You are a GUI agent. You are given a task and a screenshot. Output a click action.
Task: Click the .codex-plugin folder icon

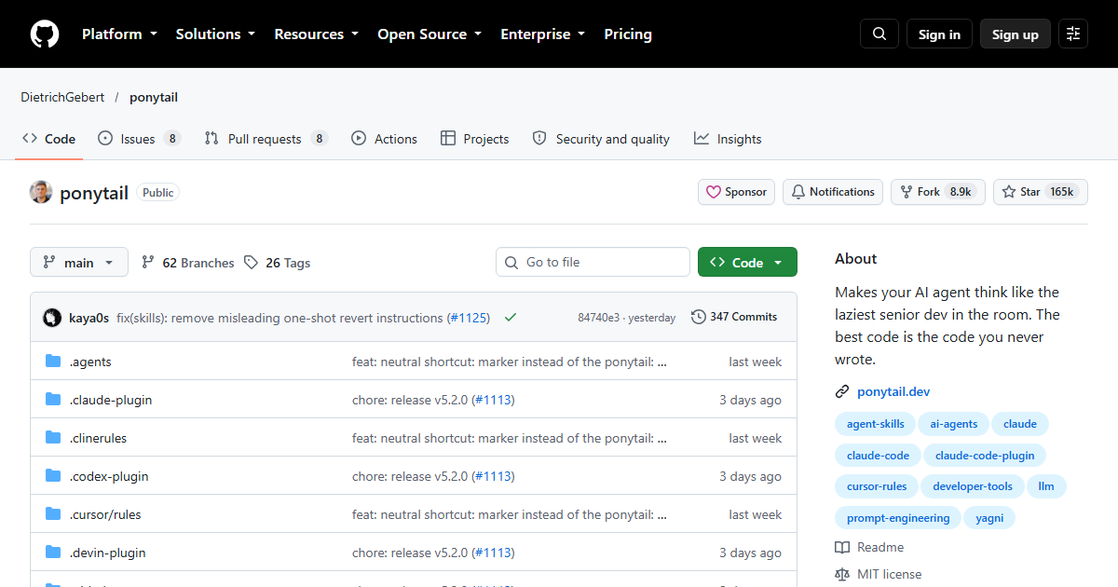[53, 476]
